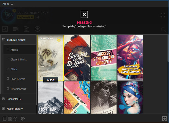The height and width of the screenshot is (123, 169).
Task: Click the 'Atom' panel title
Action: 6,4
